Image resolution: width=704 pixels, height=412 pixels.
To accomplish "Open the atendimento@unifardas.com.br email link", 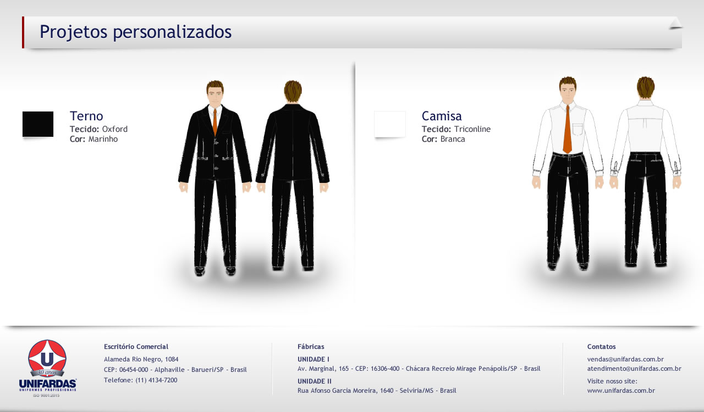I will [x=634, y=369].
